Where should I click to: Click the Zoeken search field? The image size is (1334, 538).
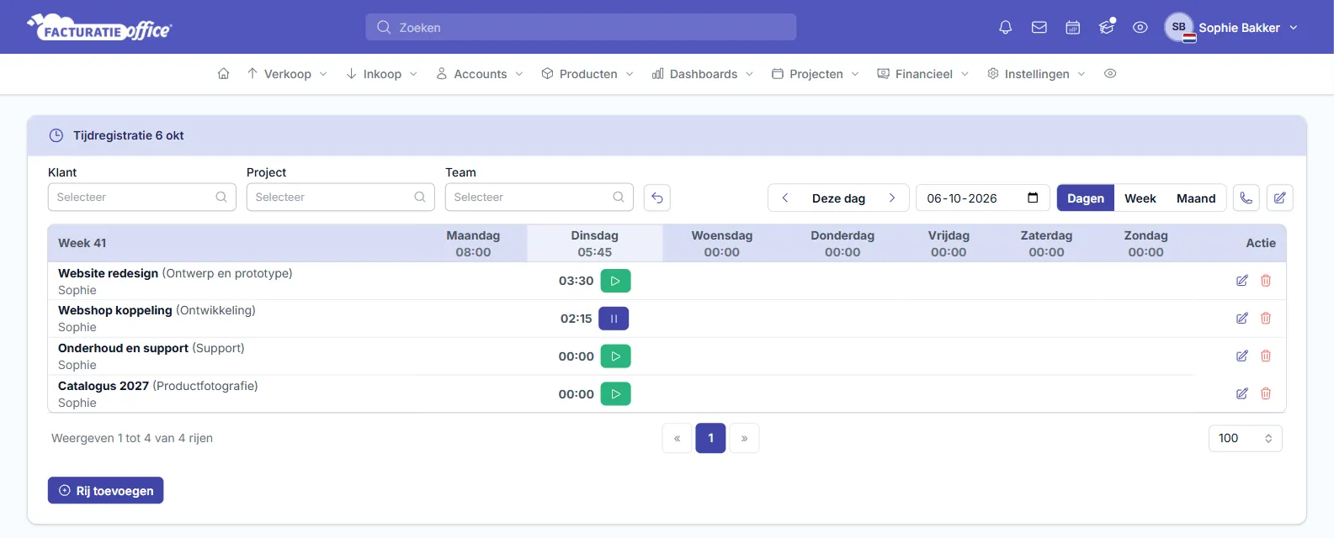point(581,27)
